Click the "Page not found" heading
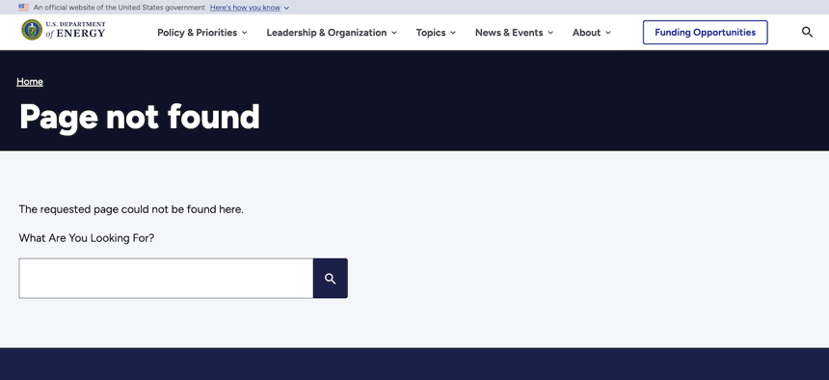The width and height of the screenshot is (829, 380). tap(140, 117)
